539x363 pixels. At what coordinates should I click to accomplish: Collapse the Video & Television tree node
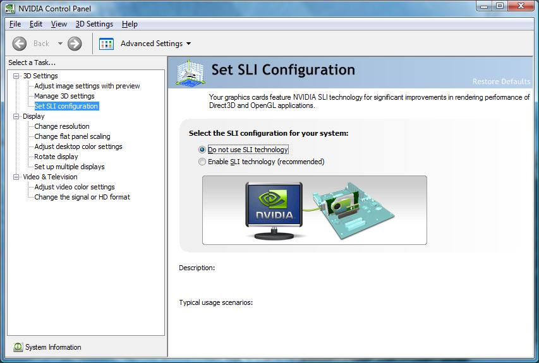click(16, 177)
